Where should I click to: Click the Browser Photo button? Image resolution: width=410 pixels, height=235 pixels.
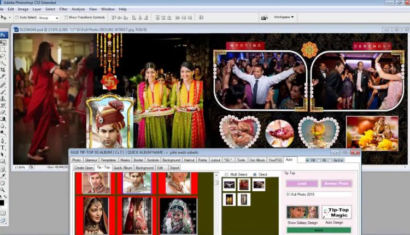click(337, 184)
